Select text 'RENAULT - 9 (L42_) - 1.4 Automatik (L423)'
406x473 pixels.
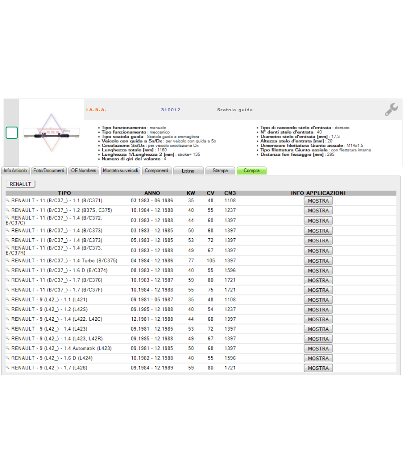coord(61,348)
